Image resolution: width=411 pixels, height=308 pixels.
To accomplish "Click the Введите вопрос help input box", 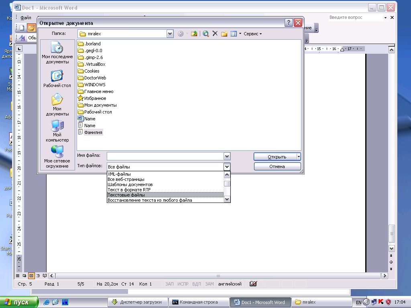I will click(x=356, y=18).
